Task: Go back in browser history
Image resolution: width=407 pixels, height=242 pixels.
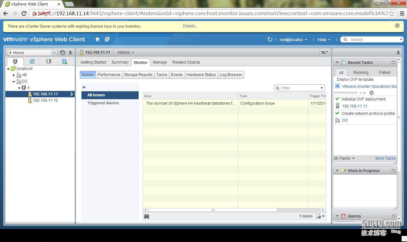Action: (5, 13)
